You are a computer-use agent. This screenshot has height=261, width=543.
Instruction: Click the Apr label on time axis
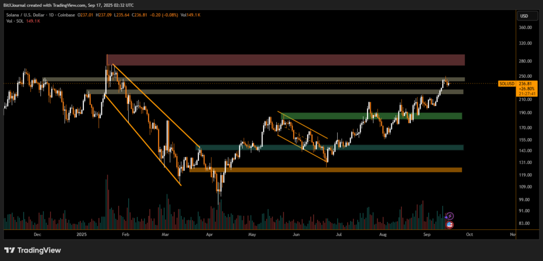pyautogui.click(x=209, y=233)
